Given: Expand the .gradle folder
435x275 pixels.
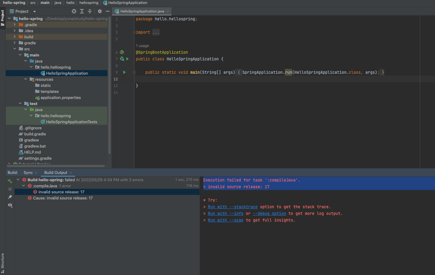Looking at the screenshot, I should (x=15, y=25).
